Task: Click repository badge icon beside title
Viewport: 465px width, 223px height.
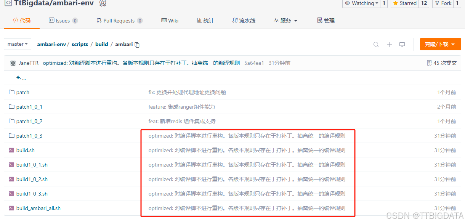Action: pyautogui.click(x=103, y=3)
